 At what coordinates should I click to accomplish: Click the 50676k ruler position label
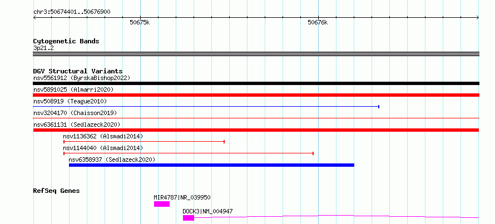[x=318, y=22]
